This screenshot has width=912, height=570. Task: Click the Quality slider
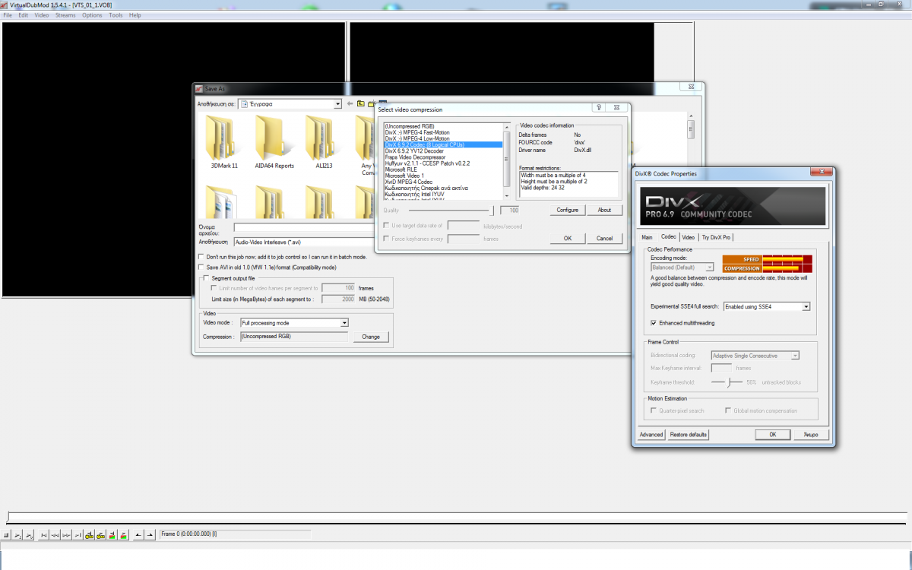click(x=451, y=210)
